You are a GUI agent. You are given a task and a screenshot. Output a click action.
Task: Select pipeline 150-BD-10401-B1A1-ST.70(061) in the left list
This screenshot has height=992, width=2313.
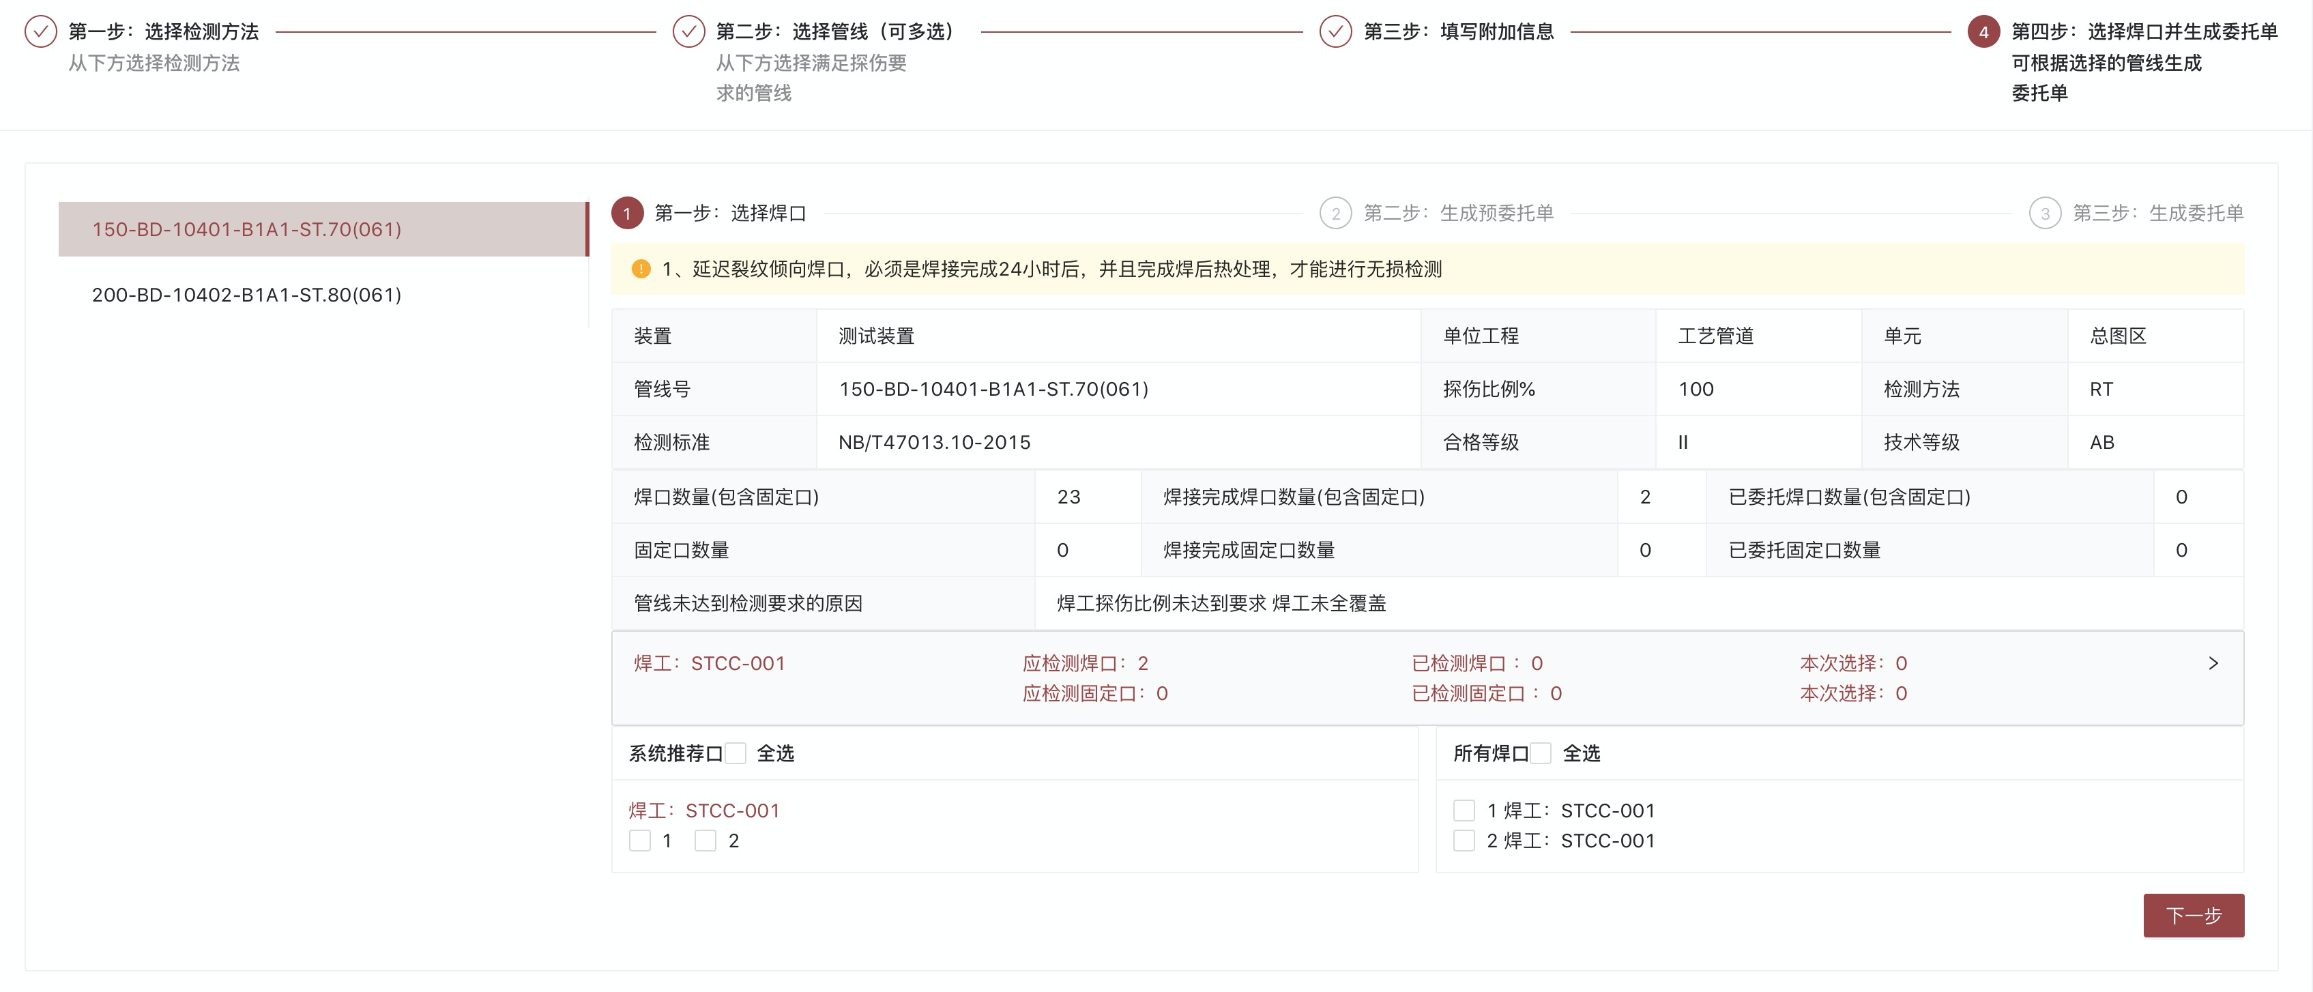pos(323,229)
